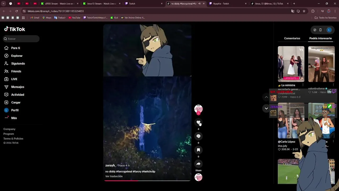This screenshot has width=339, height=191.
Task: Switch to the Podría interesarte tab
Action: coord(320,38)
